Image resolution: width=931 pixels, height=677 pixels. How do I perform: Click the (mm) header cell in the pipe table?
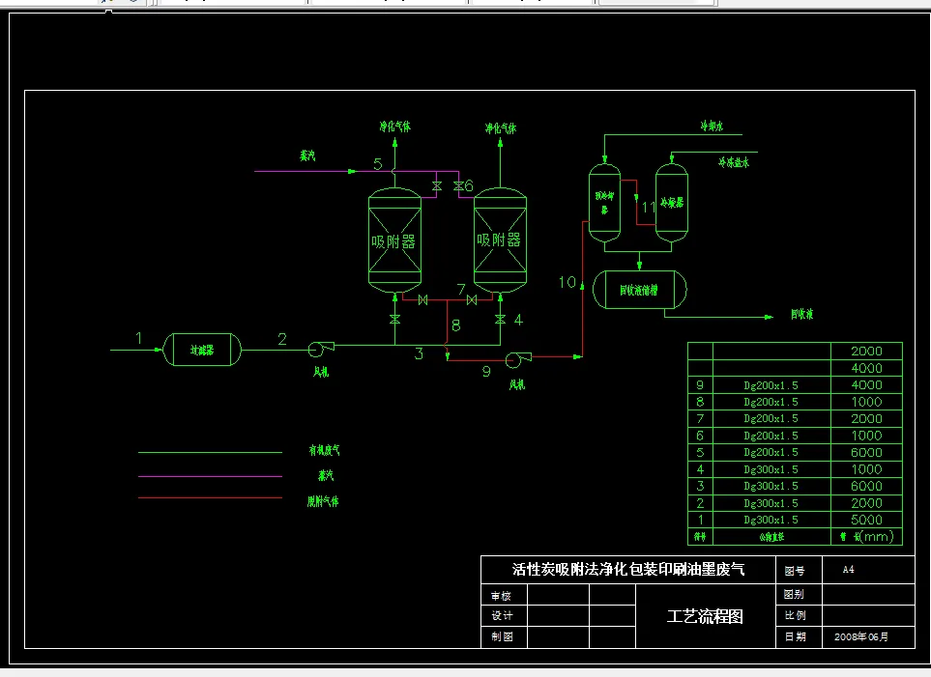click(x=866, y=536)
